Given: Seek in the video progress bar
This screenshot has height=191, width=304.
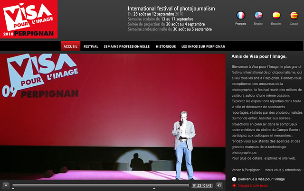Looking at the screenshot, I should click(100, 185).
